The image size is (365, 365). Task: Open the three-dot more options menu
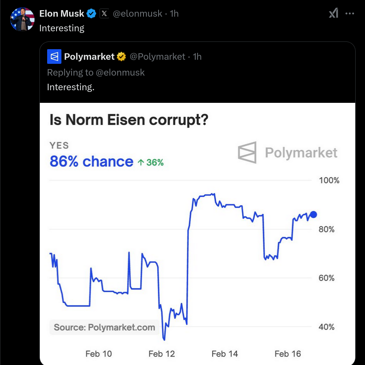350,13
